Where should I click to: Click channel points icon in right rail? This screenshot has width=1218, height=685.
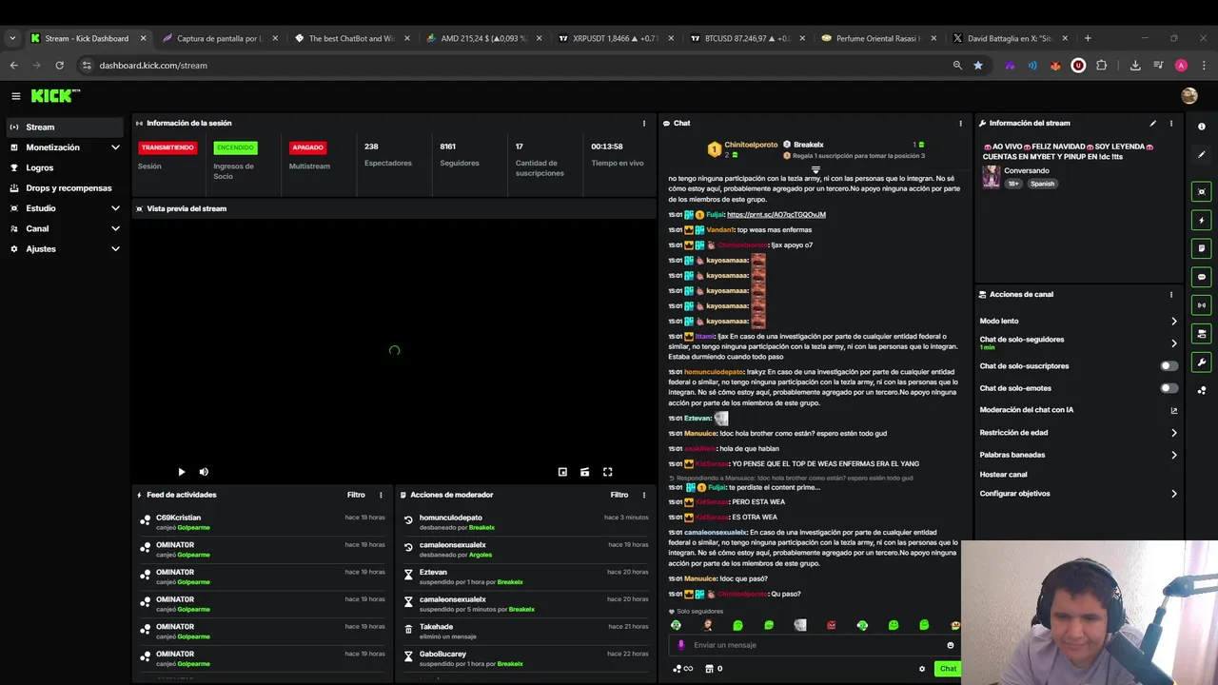1202,390
